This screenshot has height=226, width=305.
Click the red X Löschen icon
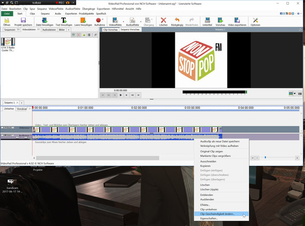click(163, 20)
